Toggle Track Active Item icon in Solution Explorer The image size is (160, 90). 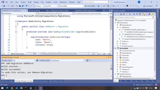tap(144, 14)
